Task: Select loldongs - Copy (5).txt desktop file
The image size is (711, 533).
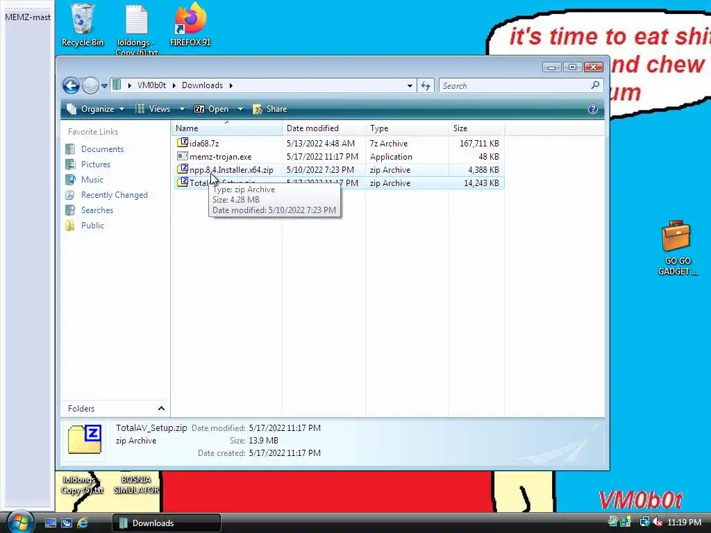Action: click(x=82, y=484)
